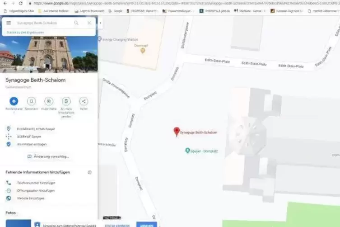
Task: Open the synagogue header photo
Action: 49,55
